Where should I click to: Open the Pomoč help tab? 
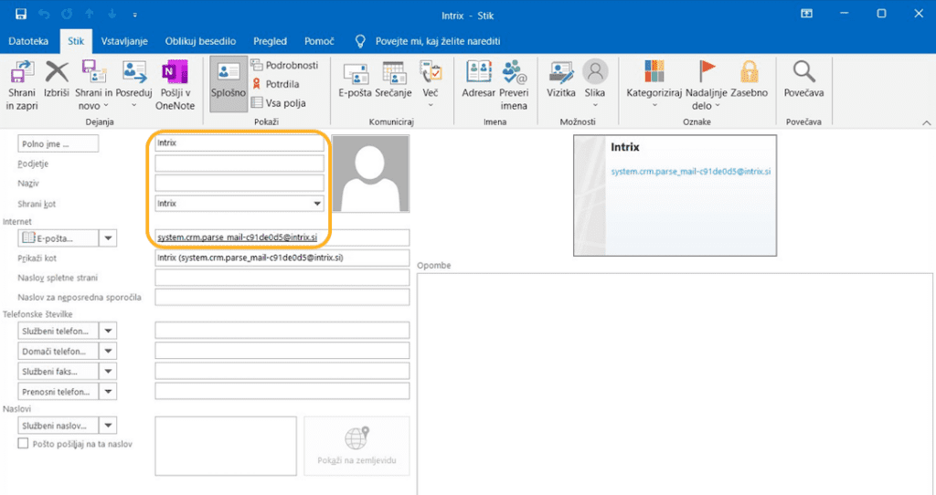click(x=319, y=41)
